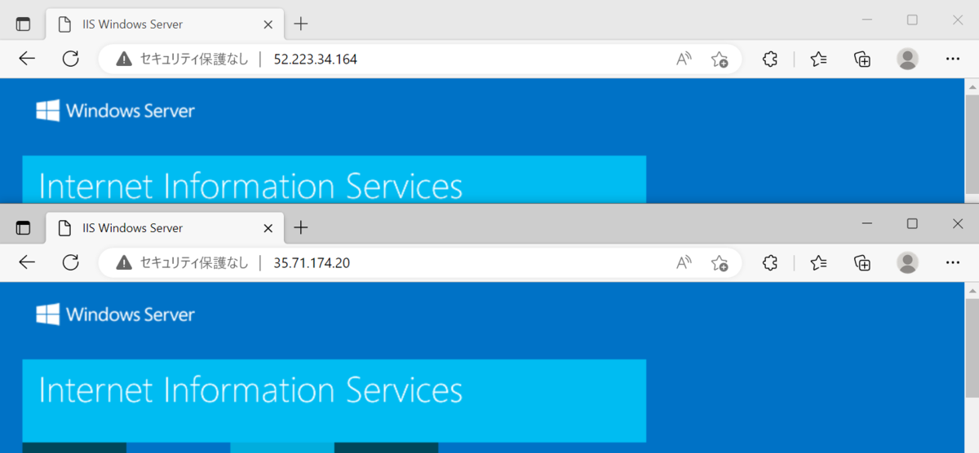The height and width of the screenshot is (453, 979).
Task: Maximize the 35.71.174.20 browser window
Action: tap(912, 223)
